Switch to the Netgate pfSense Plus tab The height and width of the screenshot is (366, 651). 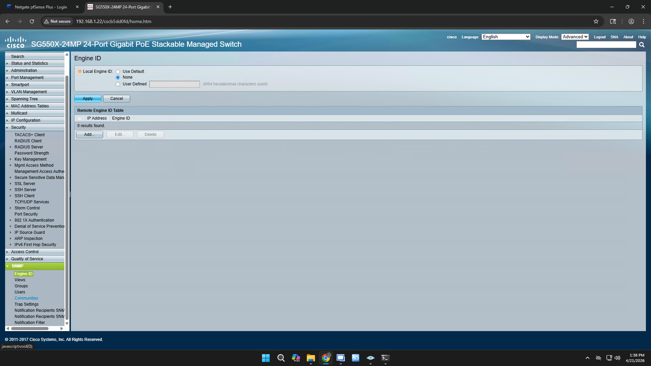coord(41,7)
